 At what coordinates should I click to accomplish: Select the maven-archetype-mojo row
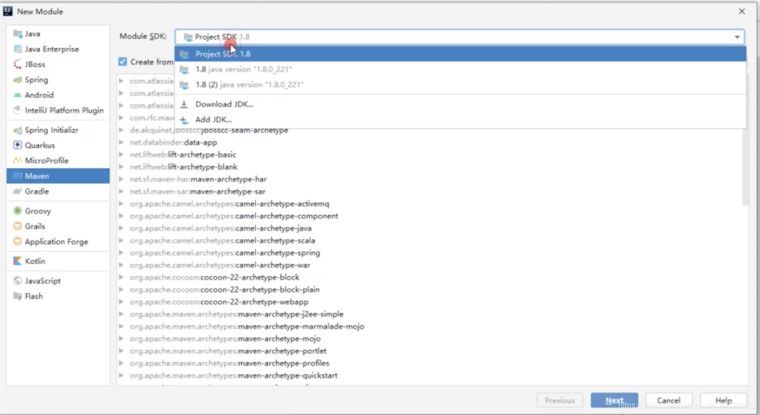(x=430, y=339)
